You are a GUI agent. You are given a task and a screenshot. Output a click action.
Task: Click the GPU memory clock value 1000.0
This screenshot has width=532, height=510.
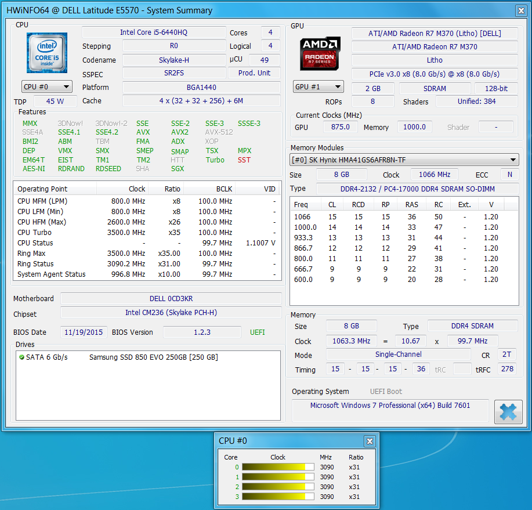pos(414,127)
